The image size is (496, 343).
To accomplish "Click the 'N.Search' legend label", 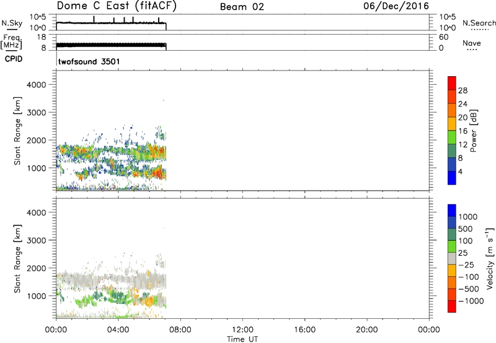I will (479, 23).
